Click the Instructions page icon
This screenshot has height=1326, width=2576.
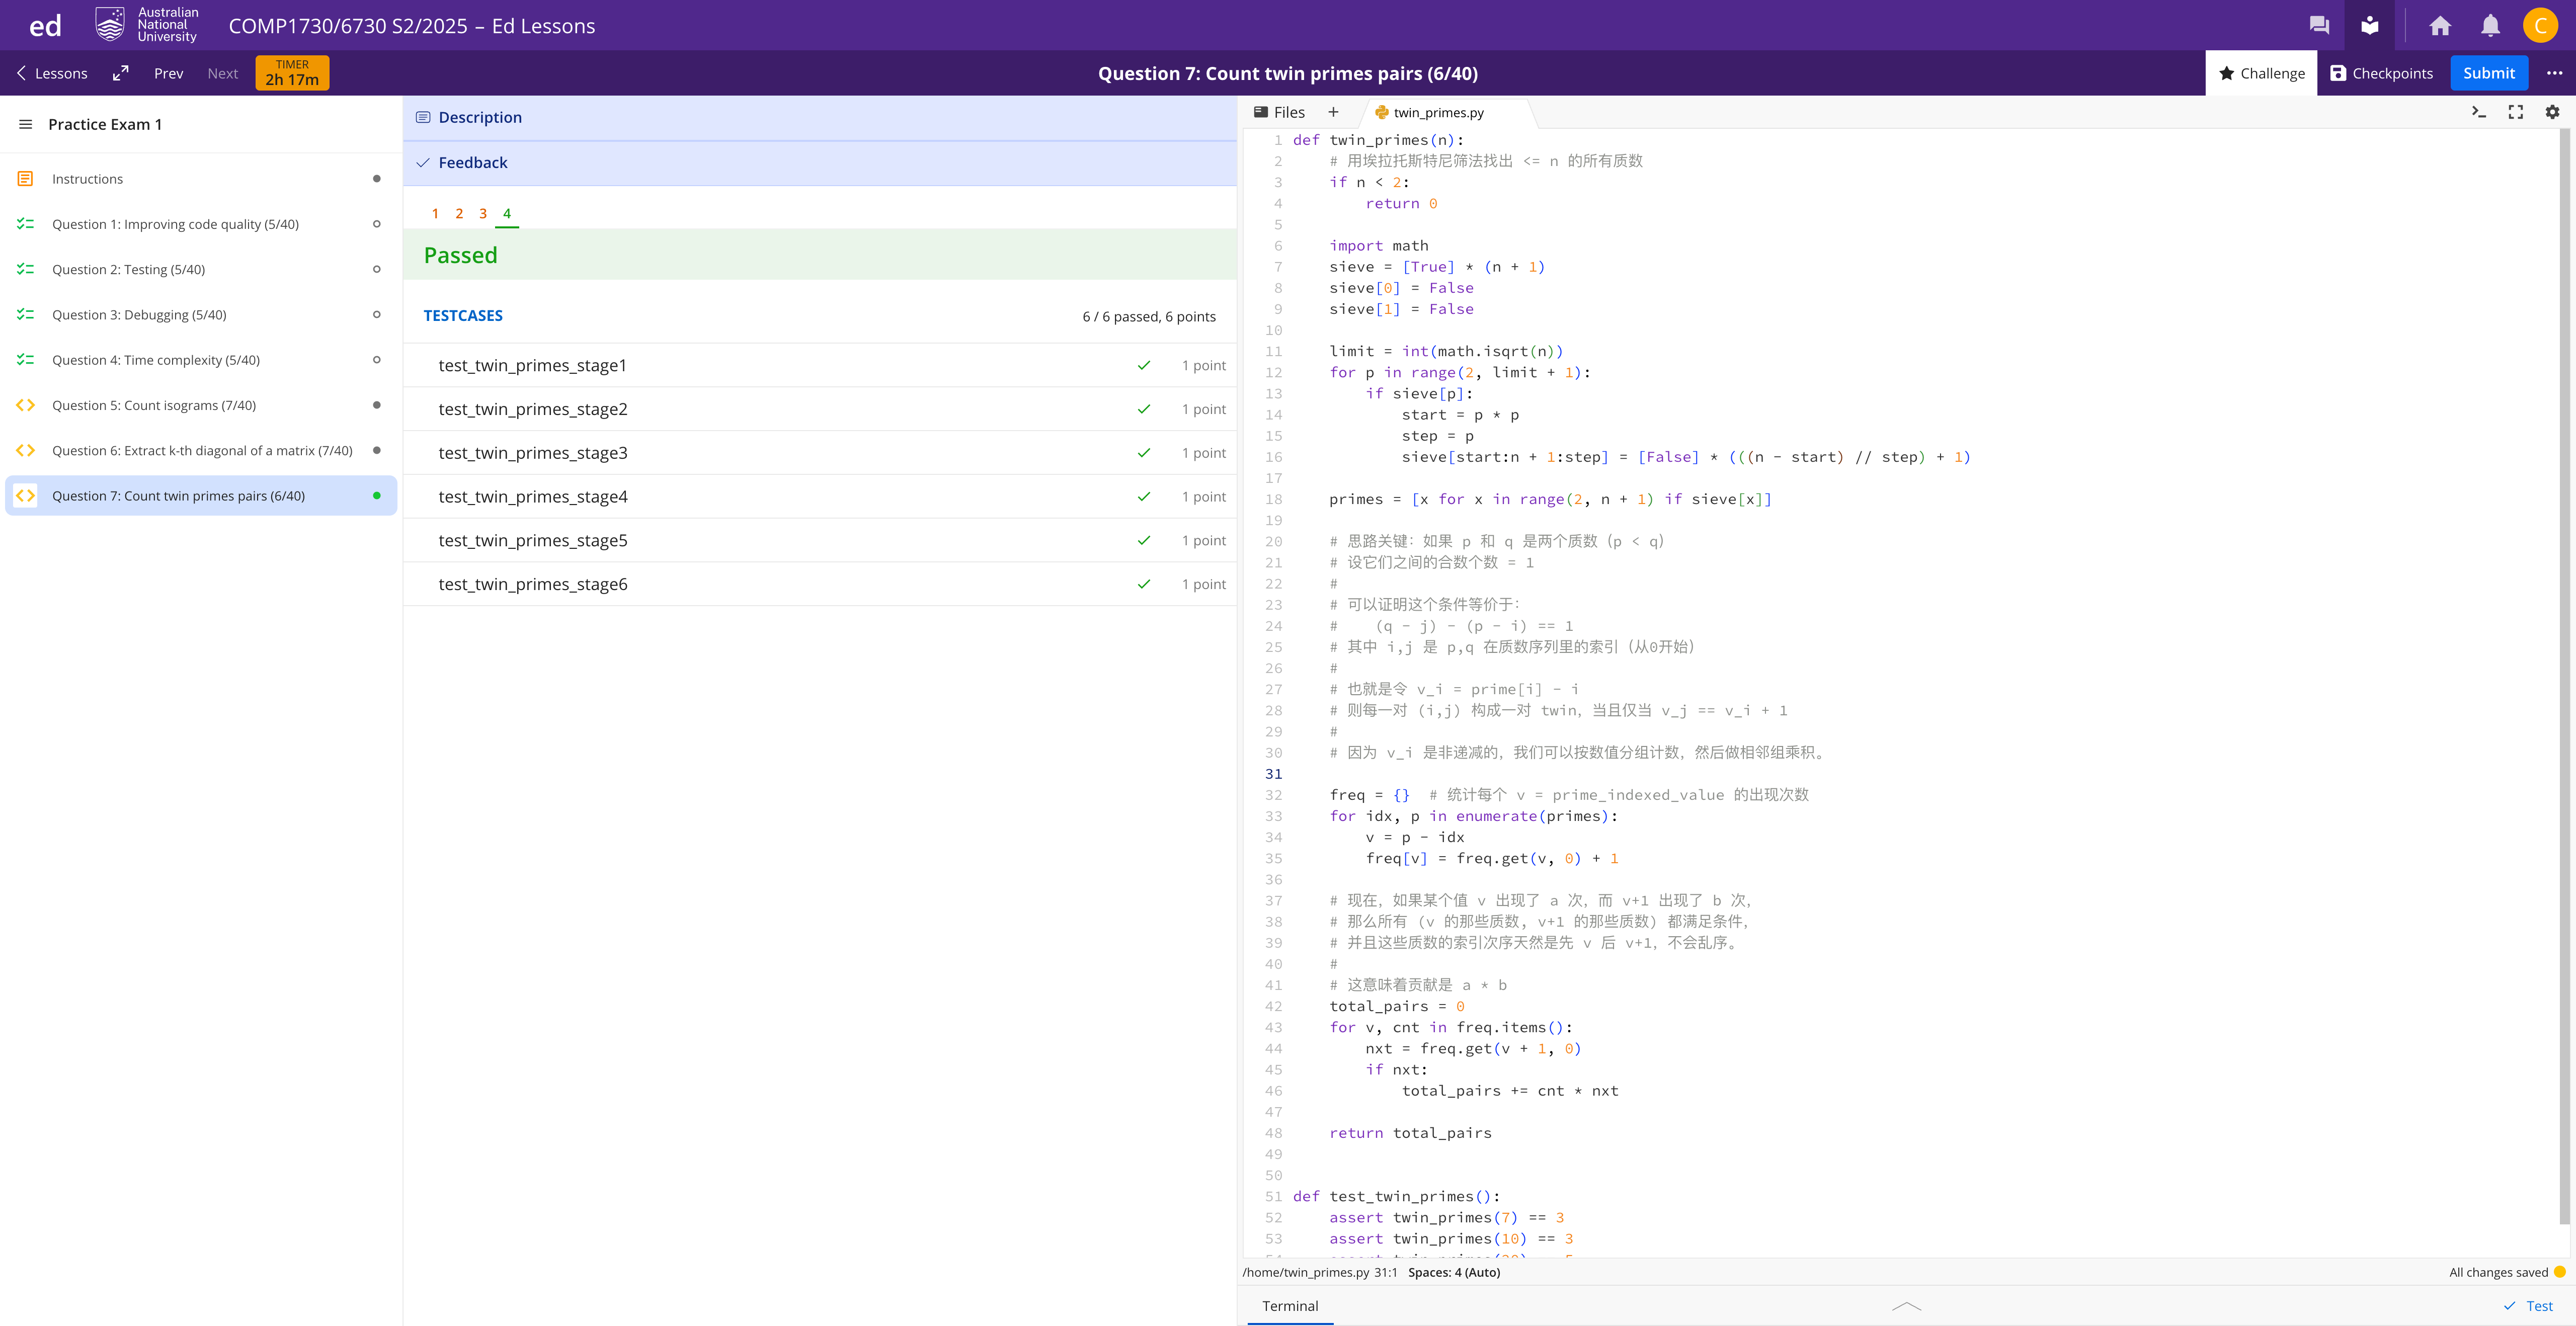[25, 179]
